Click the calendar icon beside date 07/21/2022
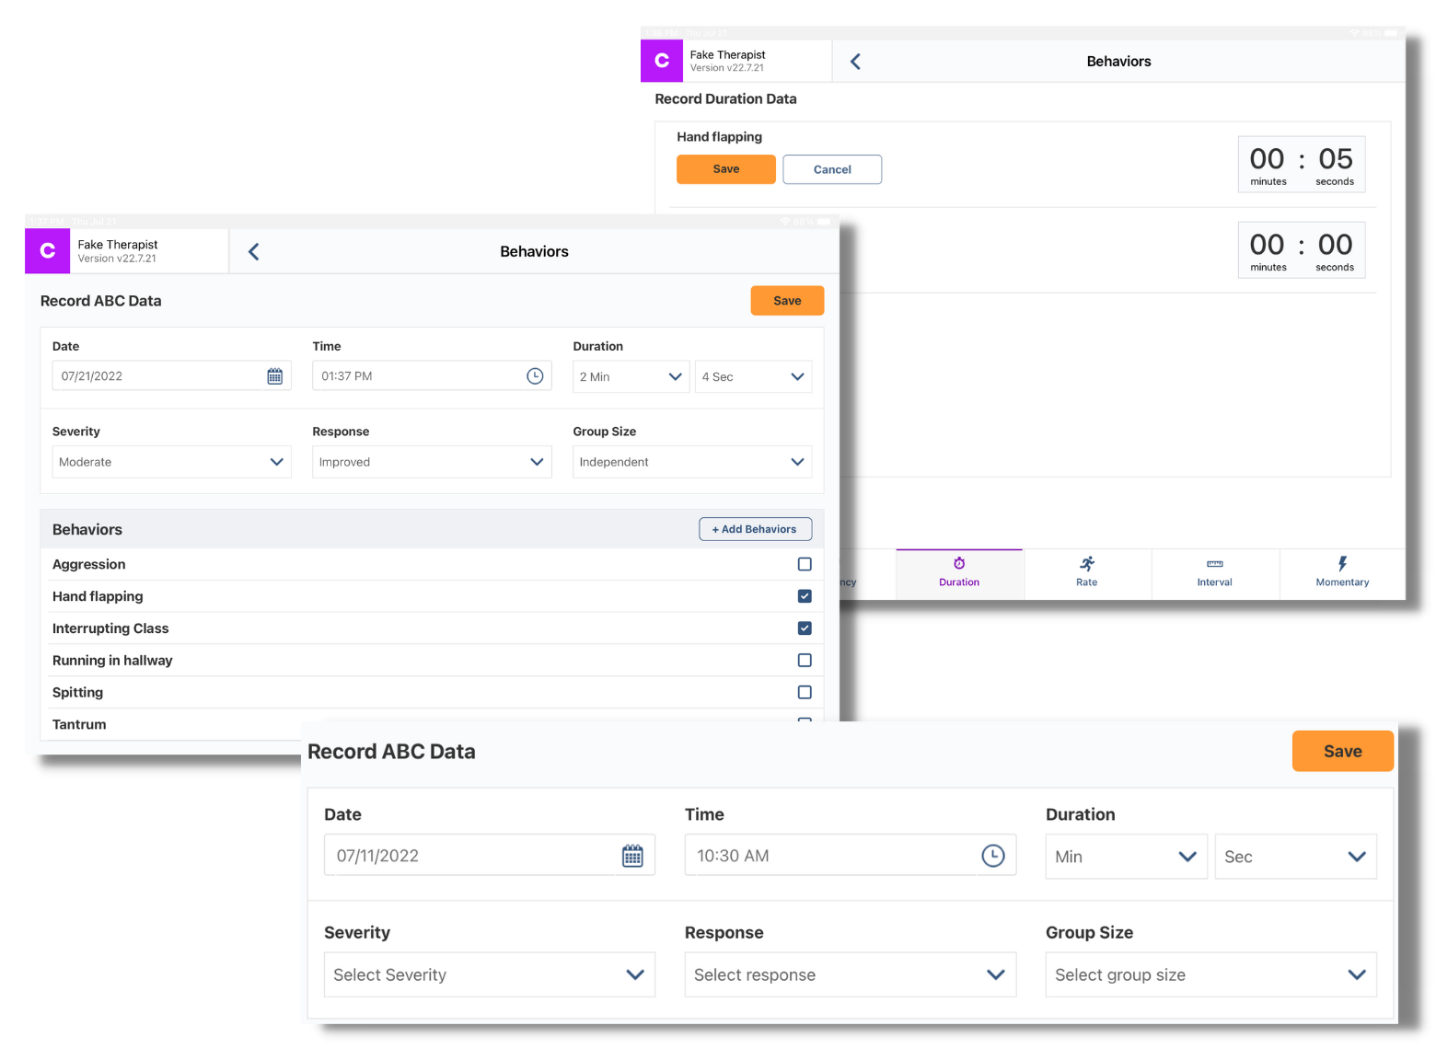Image resolution: width=1436 pixels, height=1060 pixels. point(274,376)
